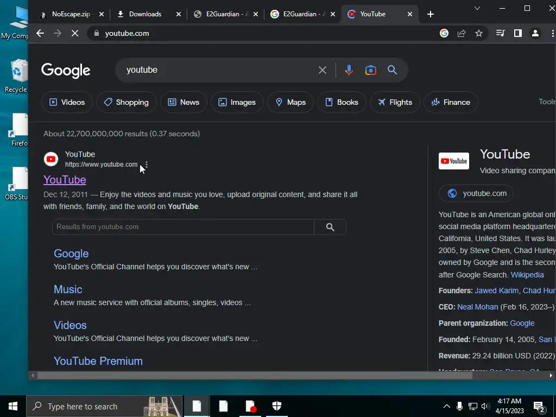The height and width of the screenshot is (417, 556).
Task: Filter results by Shopping
Action: 126,102
